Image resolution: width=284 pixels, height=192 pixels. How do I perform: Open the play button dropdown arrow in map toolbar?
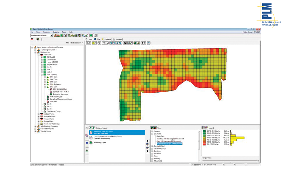145,43
